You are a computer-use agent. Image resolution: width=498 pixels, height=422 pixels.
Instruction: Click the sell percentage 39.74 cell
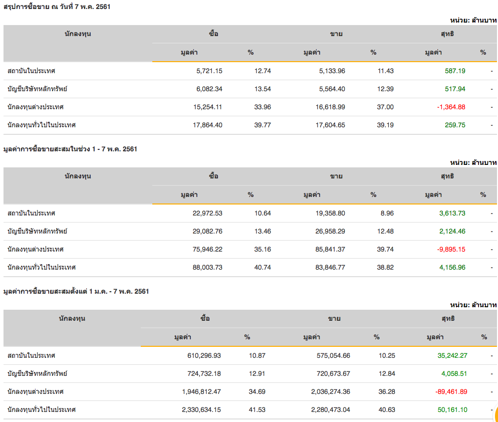click(x=386, y=249)
